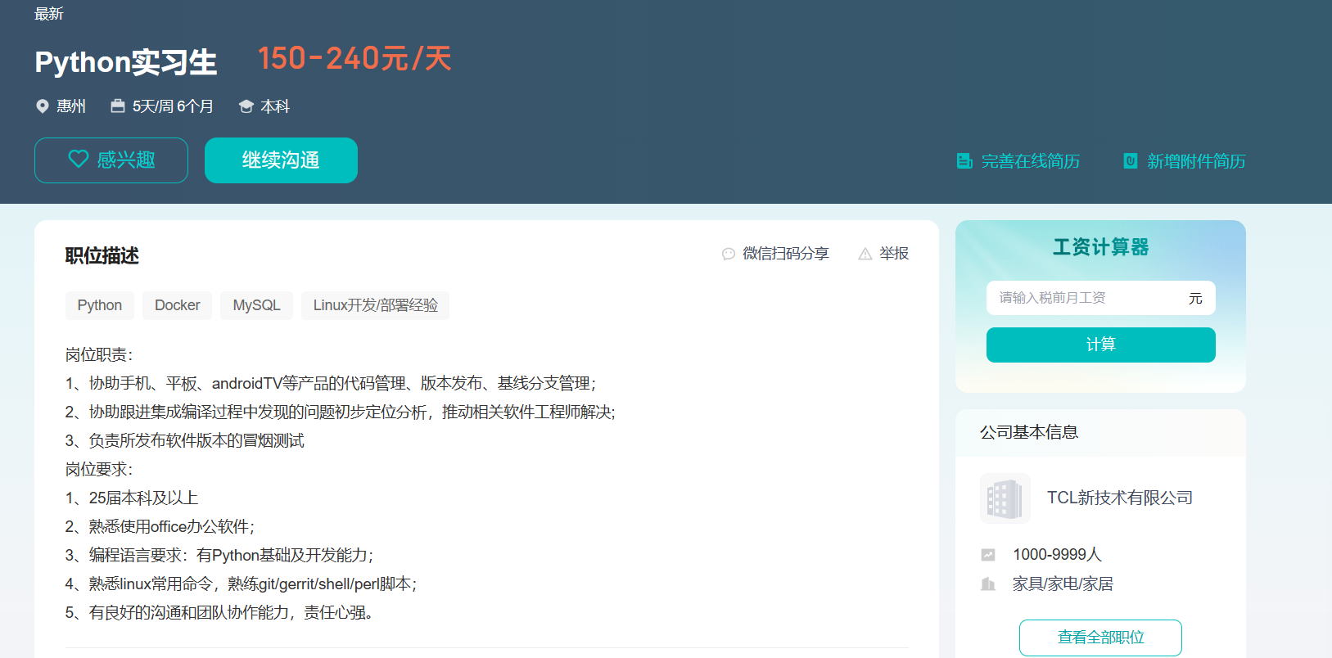Click the 元 unit in salary field
This screenshot has width=1332, height=658.
tap(1195, 298)
